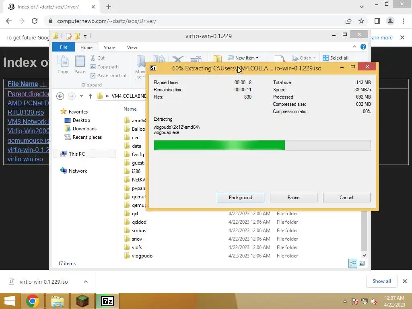Click Paste shortcut in Clipboard group
412x309 pixels.
pyautogui.click(x=109, y=76)
